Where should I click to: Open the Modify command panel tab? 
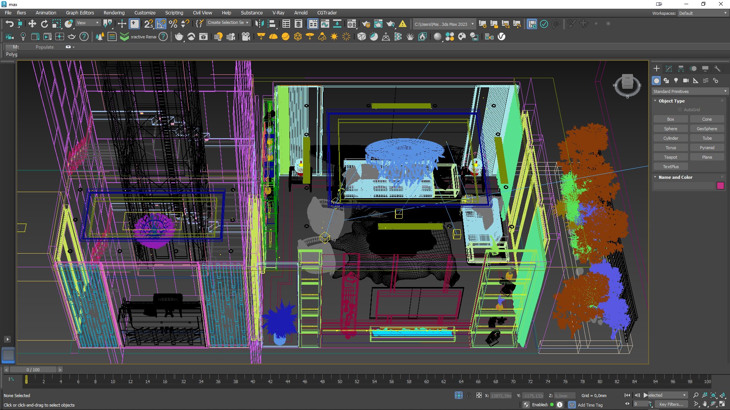pos(669,69)
